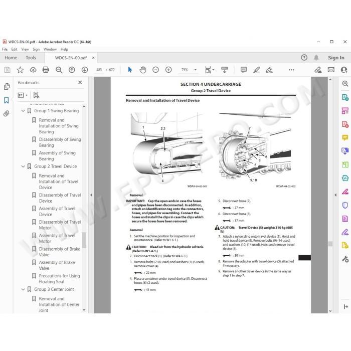This screenshot has width=351, height=351.
Task: Open bookmark Precautions for Using Floating Seal
Action: (x=59, y=279)
